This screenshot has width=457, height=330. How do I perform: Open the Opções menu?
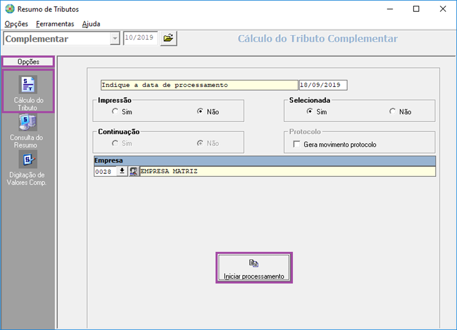[16, 24]
